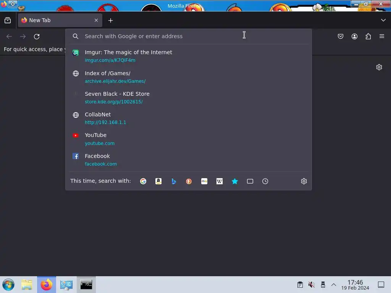Expand hidden system tray icons
This screenshot has height=293, width=391.
tap(334, 285)
